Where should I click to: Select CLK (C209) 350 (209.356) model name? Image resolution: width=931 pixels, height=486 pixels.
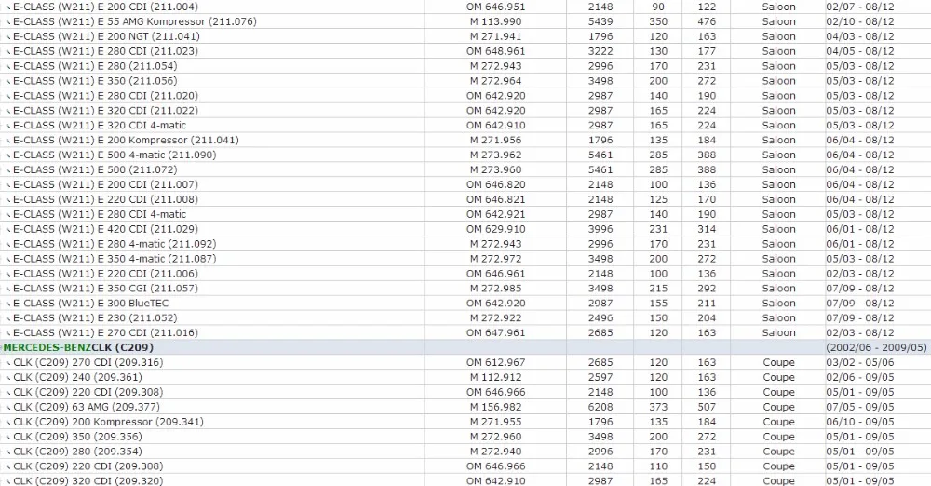[78, 437]
